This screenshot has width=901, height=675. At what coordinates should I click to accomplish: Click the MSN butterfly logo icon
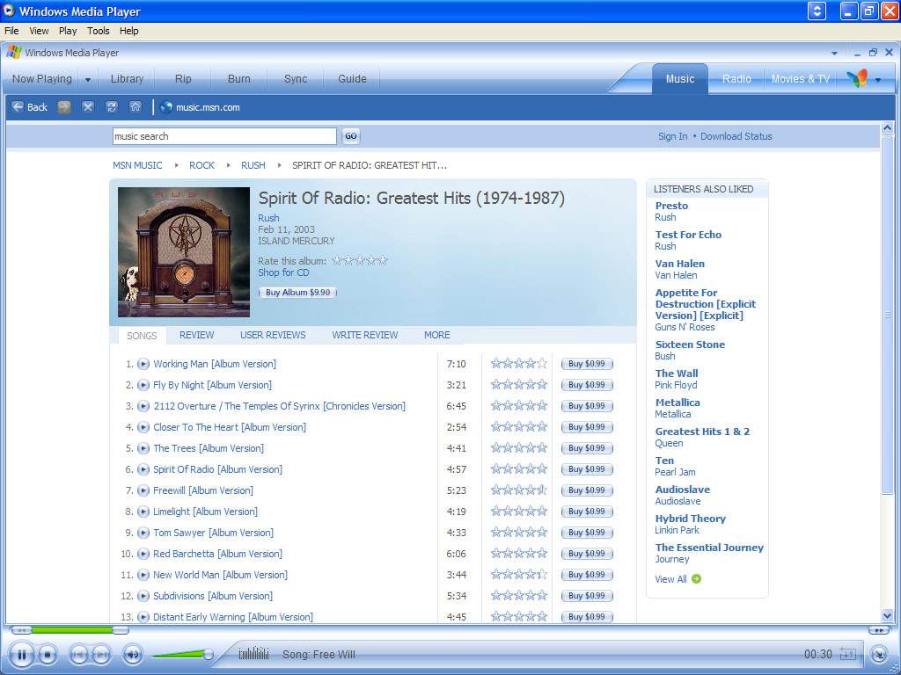click(857, 79)
